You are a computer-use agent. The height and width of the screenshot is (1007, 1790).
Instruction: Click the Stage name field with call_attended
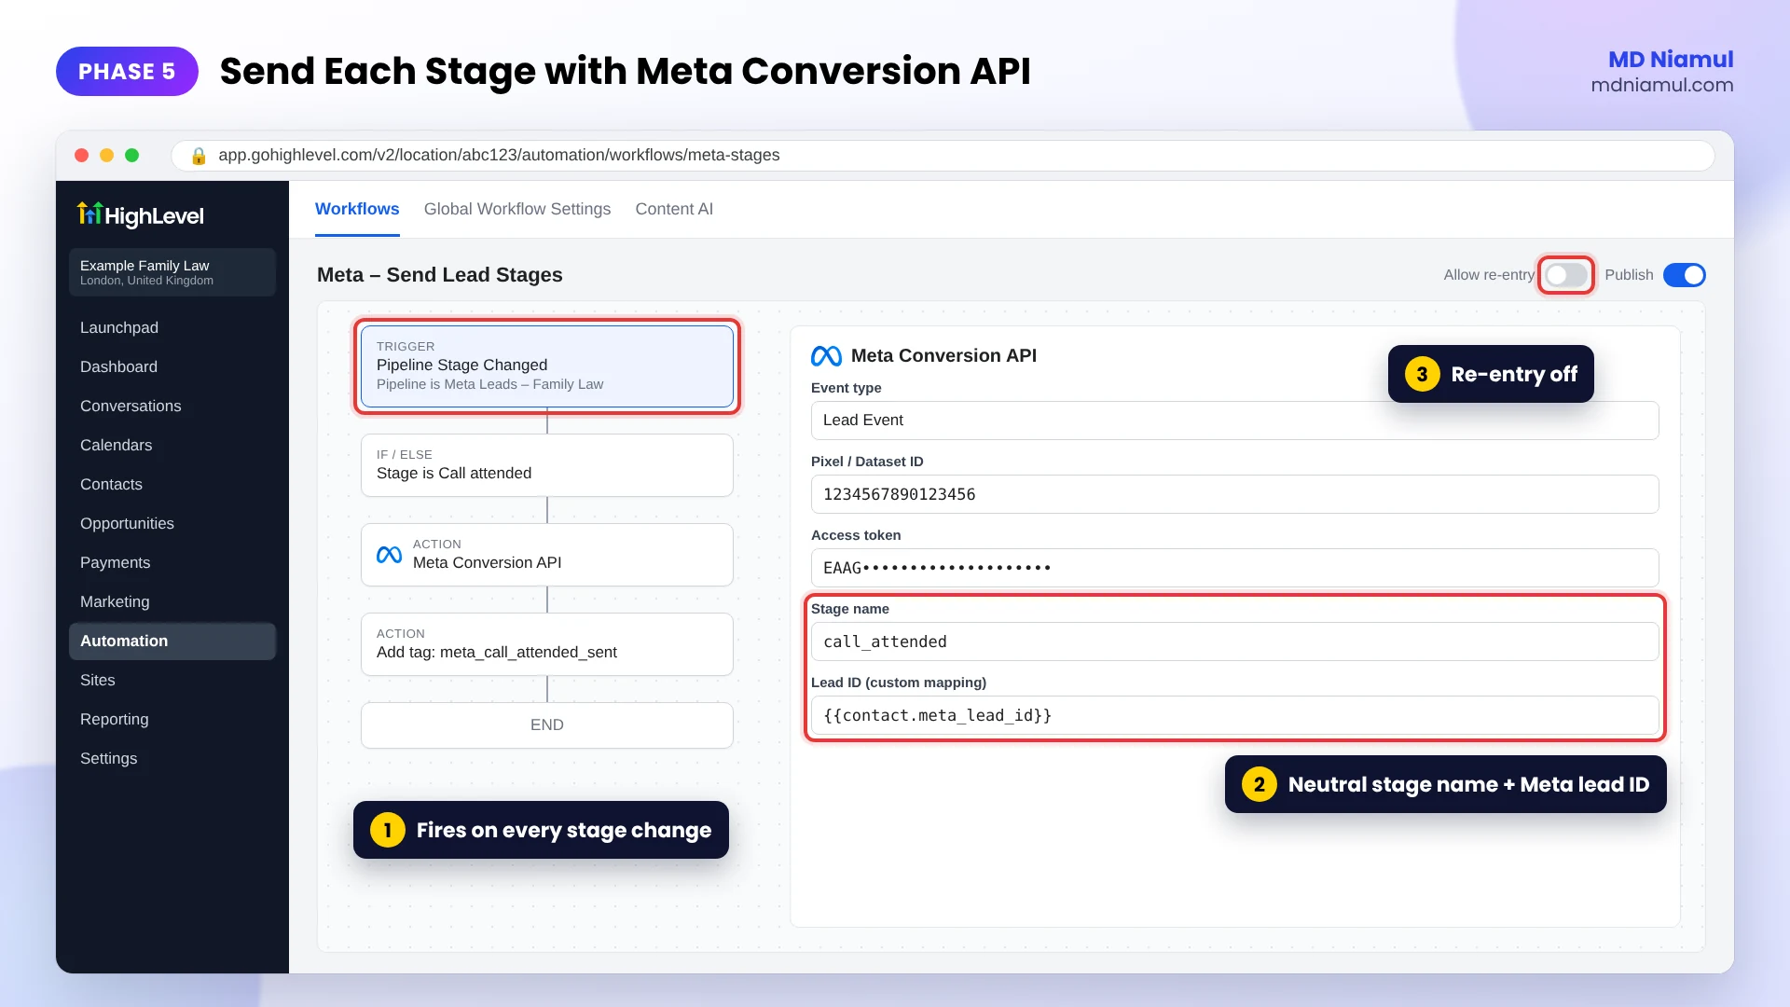[x=1234, y=641]
